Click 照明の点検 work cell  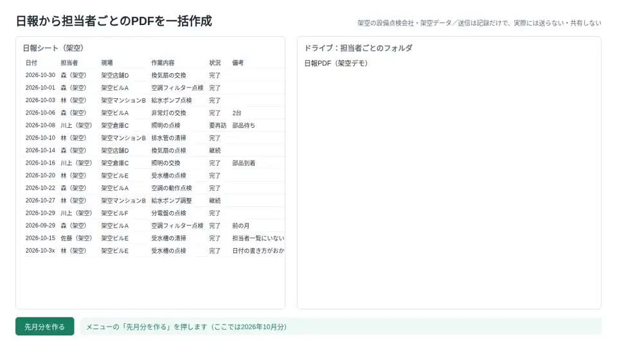pos(166,125)
